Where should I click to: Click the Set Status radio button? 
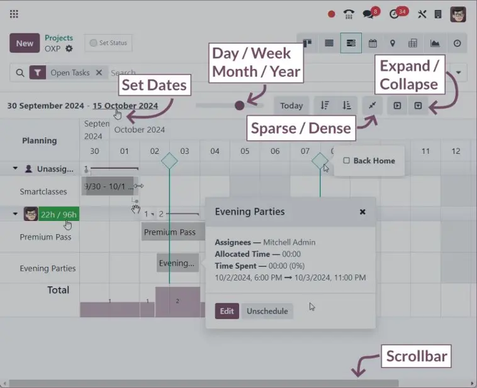(x=94, y=43)
